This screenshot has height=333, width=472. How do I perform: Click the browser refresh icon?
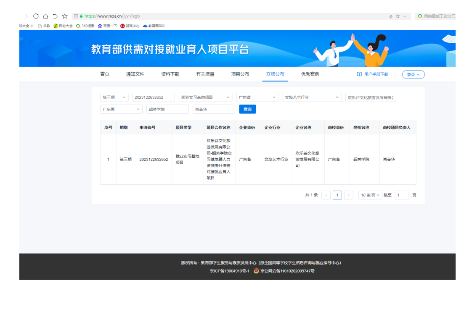[x=36, y=16]
